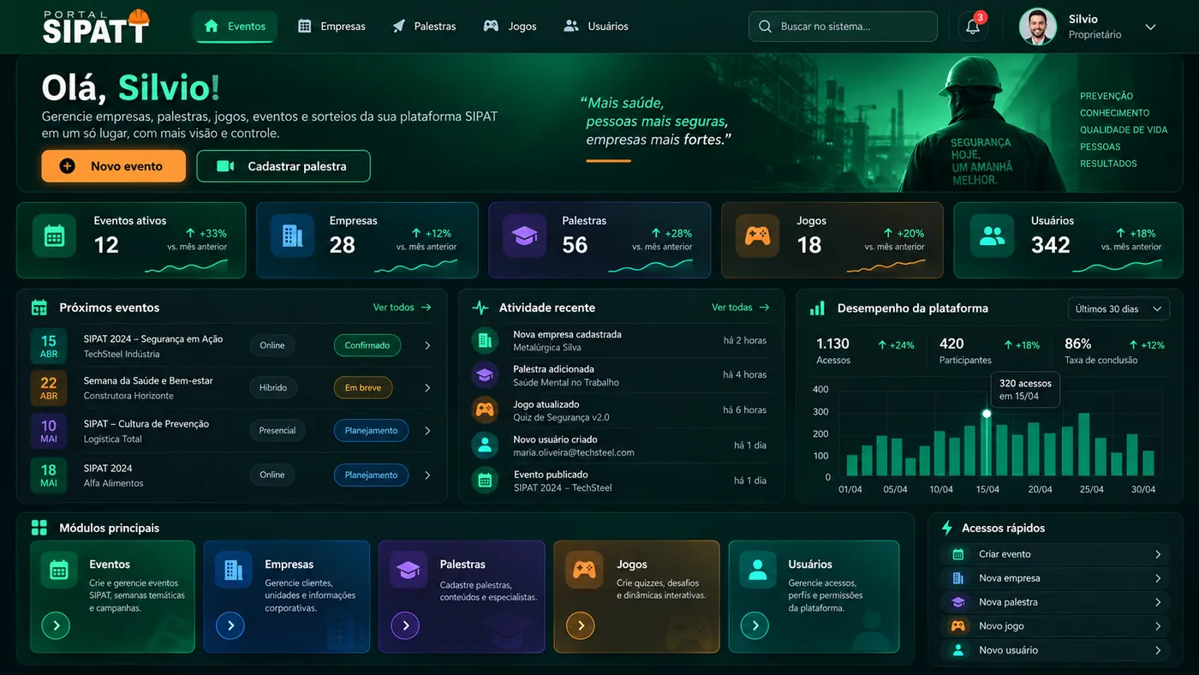Image resolution: width=1199 pixels, height=675 pixels.
Task: Click the Usuários people stat icon
Action: coord(992,236)
